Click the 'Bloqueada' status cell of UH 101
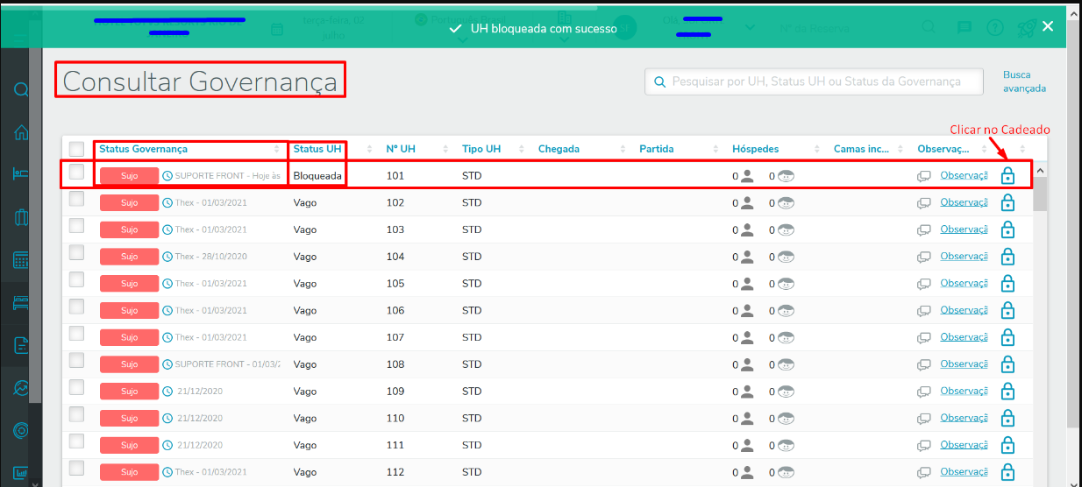The width and height of the screenshot is (1082, 487). [317, 176]
